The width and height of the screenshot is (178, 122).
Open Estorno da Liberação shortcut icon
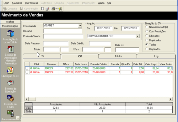pos(10,83)
